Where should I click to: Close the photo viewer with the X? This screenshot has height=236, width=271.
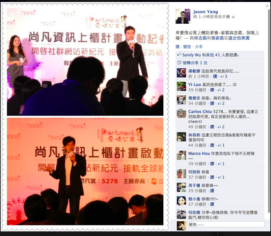pos(267,6)
